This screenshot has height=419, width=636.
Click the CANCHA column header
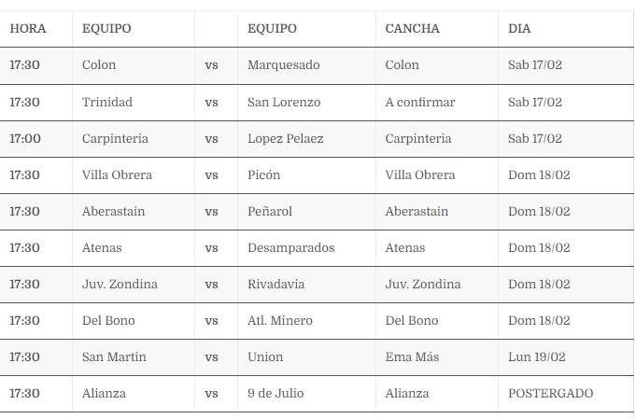click(x=412, y=29)
